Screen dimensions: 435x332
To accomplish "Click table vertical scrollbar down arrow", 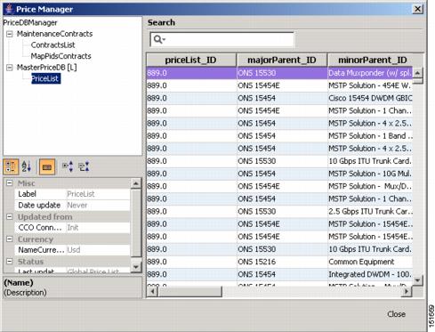I will [417, 280].
